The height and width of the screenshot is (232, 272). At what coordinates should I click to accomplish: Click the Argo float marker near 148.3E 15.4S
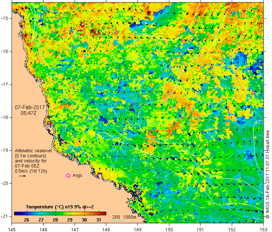(x=116, y=32)
